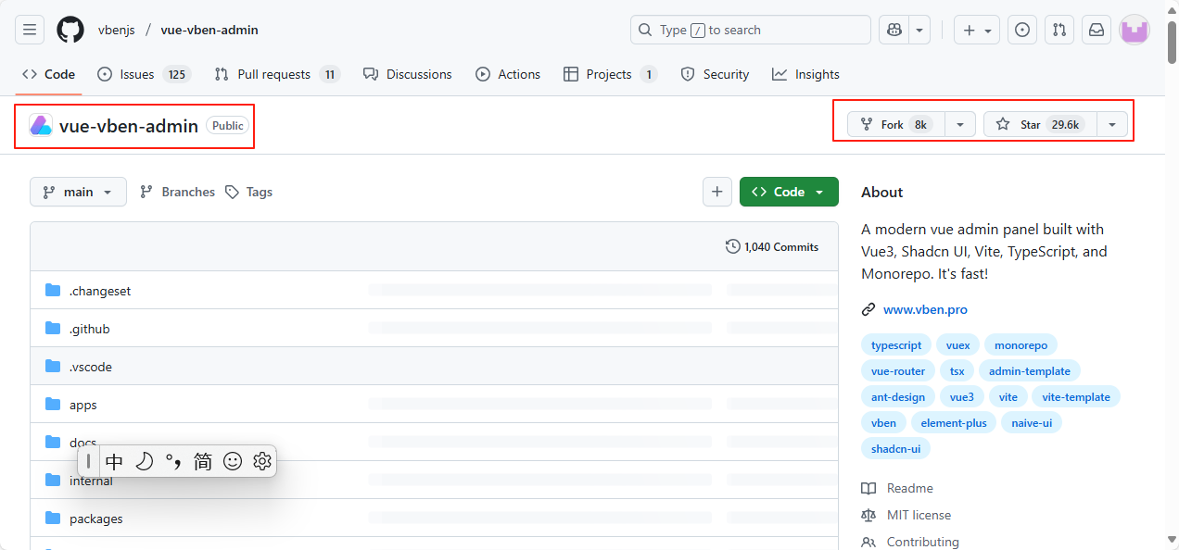Click the naive-ui topic tag
The width and height of the screenshot is (1179, 550).
(x=1032, y=423)
